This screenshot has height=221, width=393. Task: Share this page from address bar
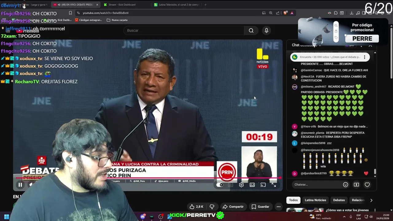coord(278,13)
